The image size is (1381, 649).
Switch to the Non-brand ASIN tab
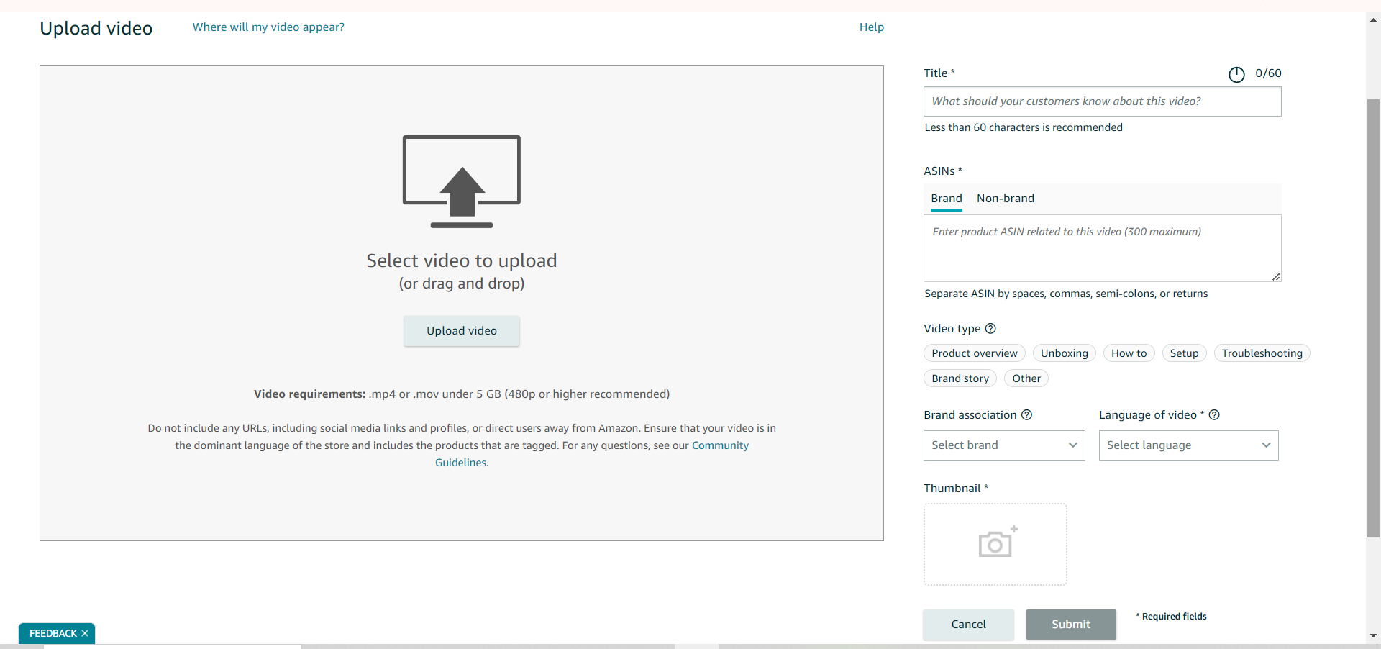tap(1005, 199)
